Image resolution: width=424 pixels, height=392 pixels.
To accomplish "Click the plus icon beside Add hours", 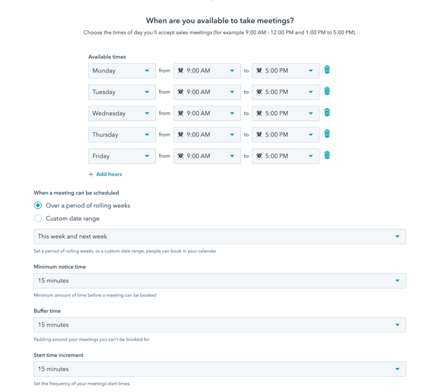I will coord(91,175).
